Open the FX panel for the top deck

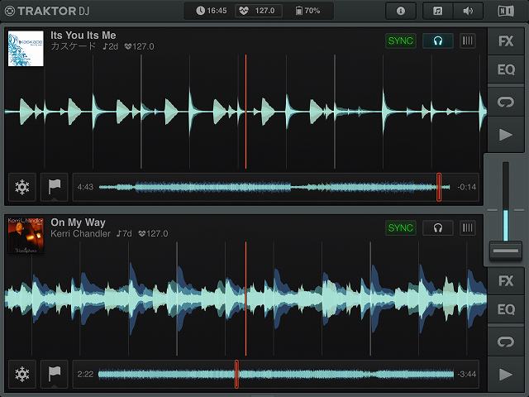[x=506, y=41]
